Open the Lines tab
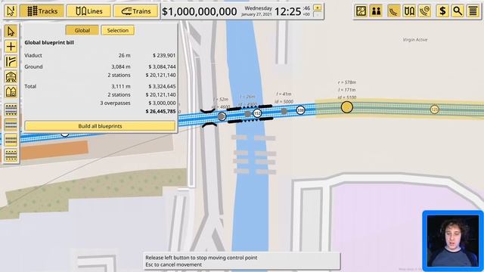The height and width of the screenshot is (272, 484). [89, 11]
